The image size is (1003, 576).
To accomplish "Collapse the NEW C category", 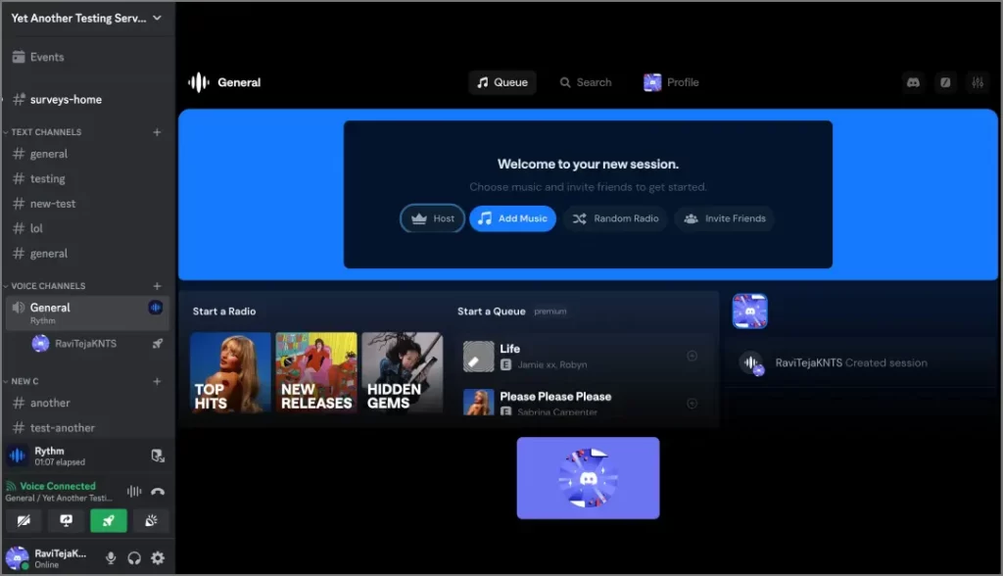I will pyautogui.click(x=24, y=381).
